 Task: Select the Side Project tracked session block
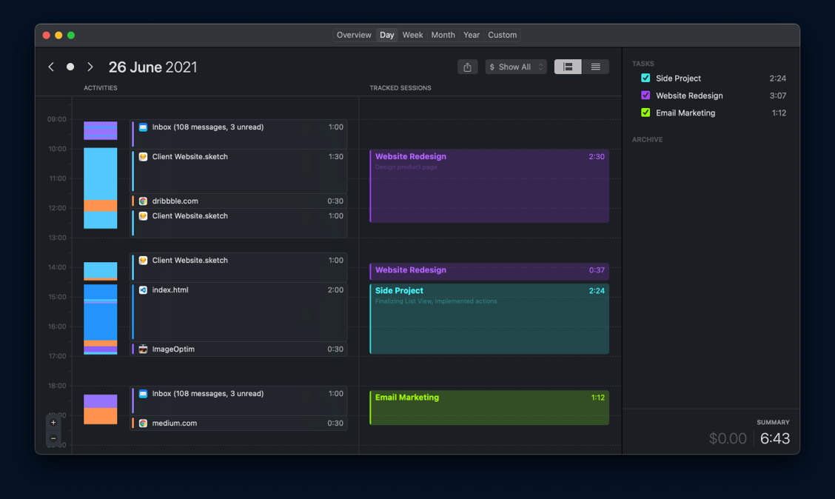click(x=489, y=319)
